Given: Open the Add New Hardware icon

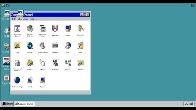Looking at the screenshot, I should click(30, 28).
